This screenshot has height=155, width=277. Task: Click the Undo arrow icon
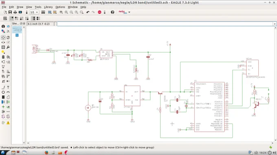point(88,12)
